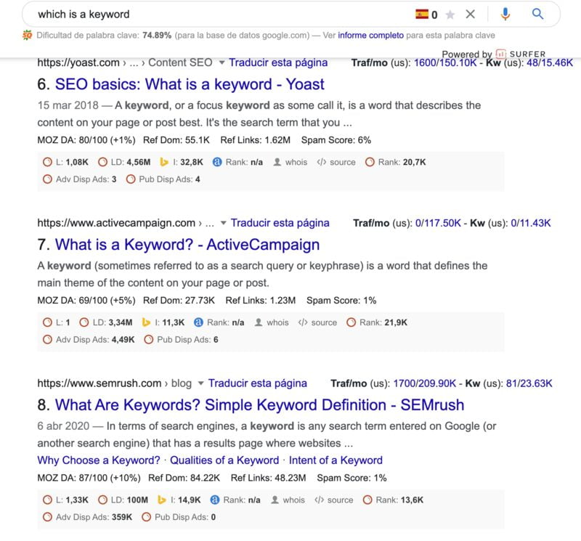Click the Rank 20,7K Semrush icon
Image resolution: width=581 pixels, height=541 pixels.
point(370,162)
